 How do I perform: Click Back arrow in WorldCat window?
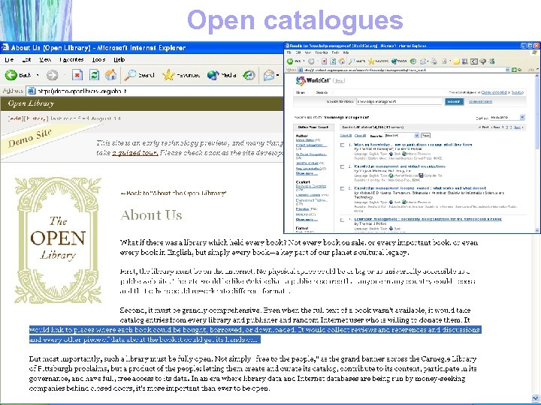point(289,61)
